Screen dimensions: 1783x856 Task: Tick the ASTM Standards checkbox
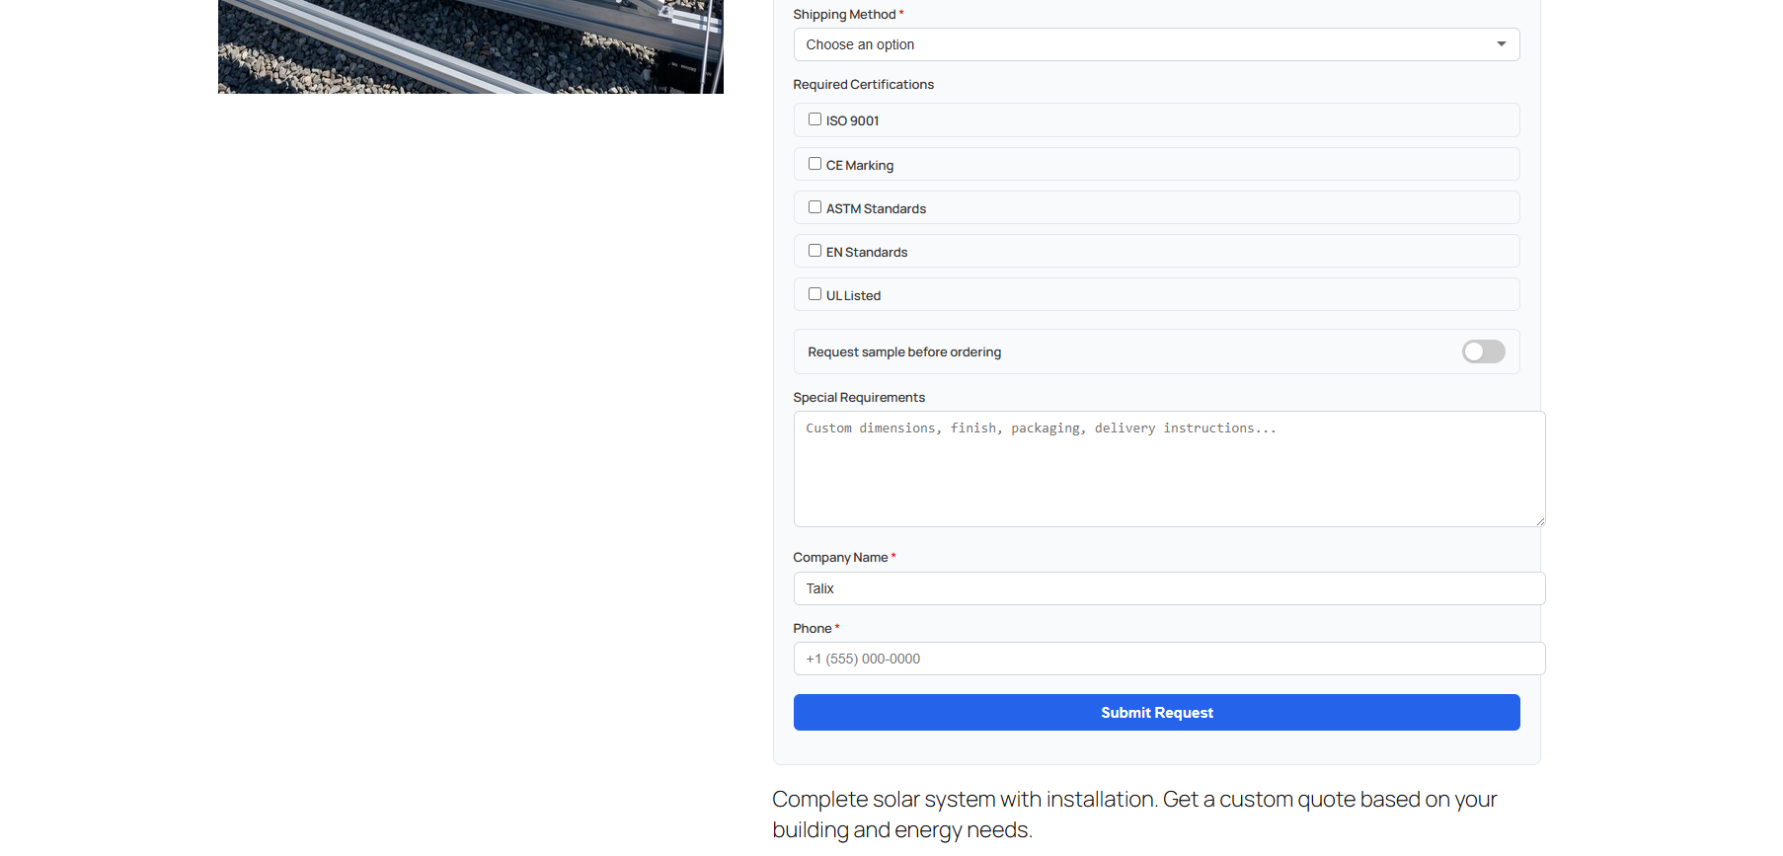pos(814,207)
